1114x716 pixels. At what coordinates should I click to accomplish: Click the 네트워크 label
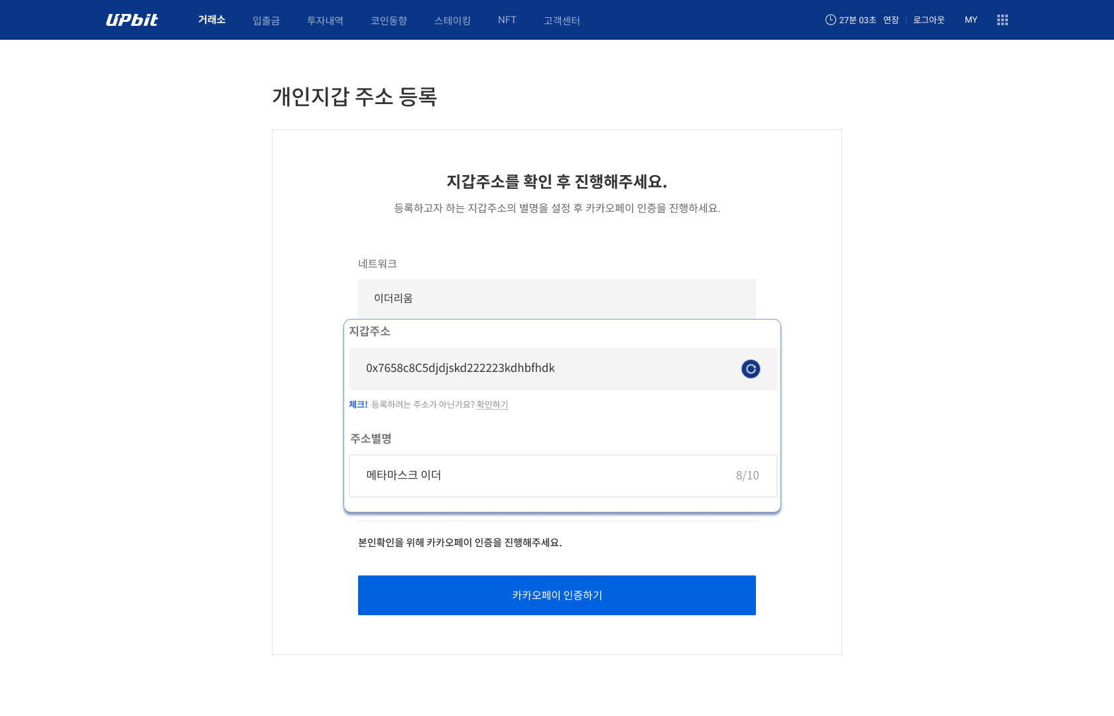(377, 264)
